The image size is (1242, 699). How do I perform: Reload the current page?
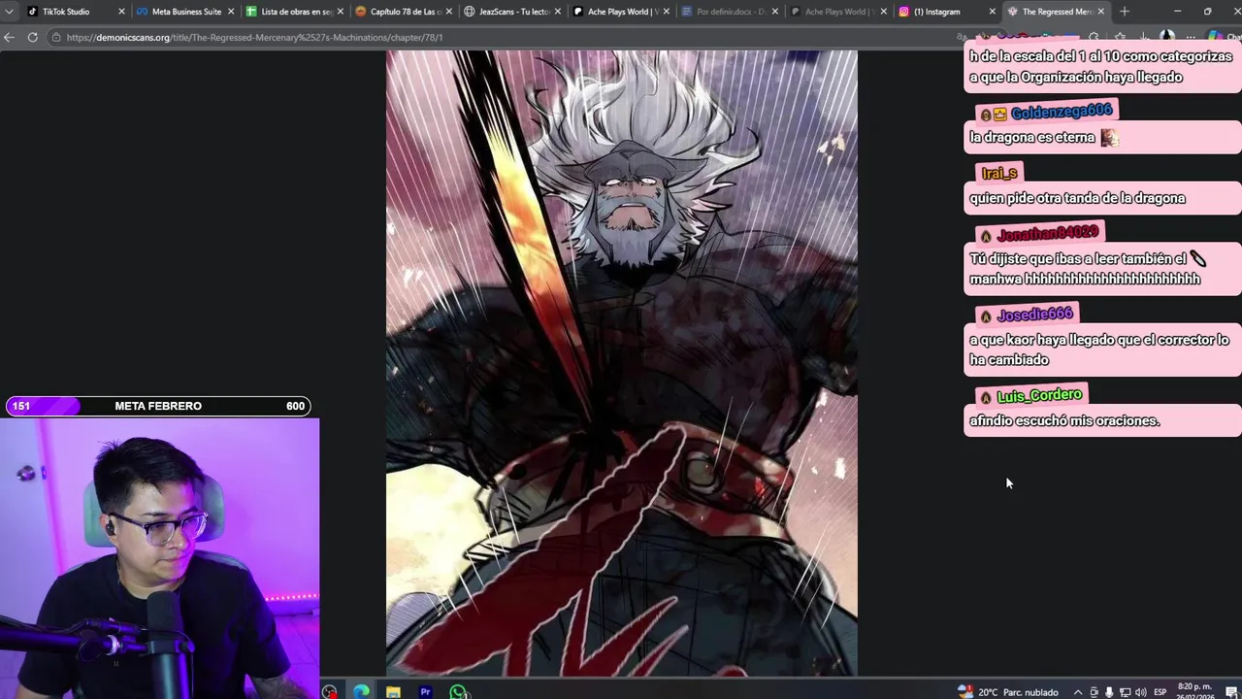click(x=32, y=37)
